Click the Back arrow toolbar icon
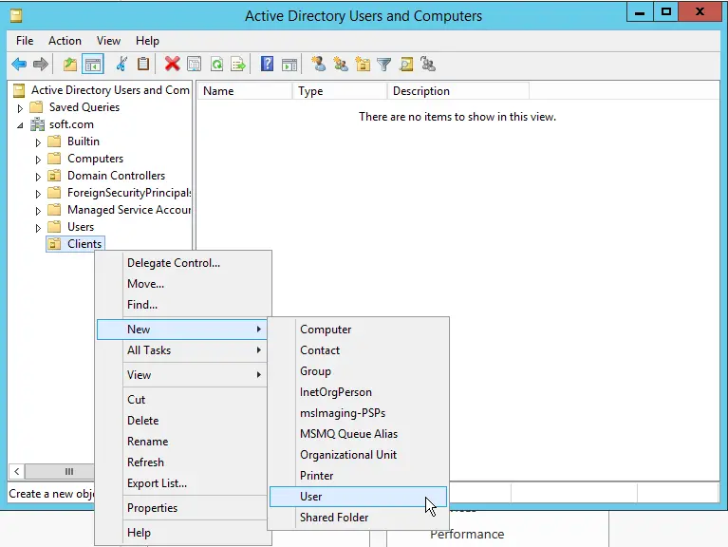 [x=19, y=65]
